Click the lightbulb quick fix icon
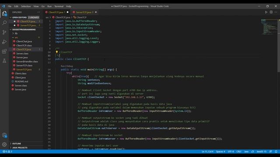The width and height of the screenshot is (280, 157). point(57,52)
